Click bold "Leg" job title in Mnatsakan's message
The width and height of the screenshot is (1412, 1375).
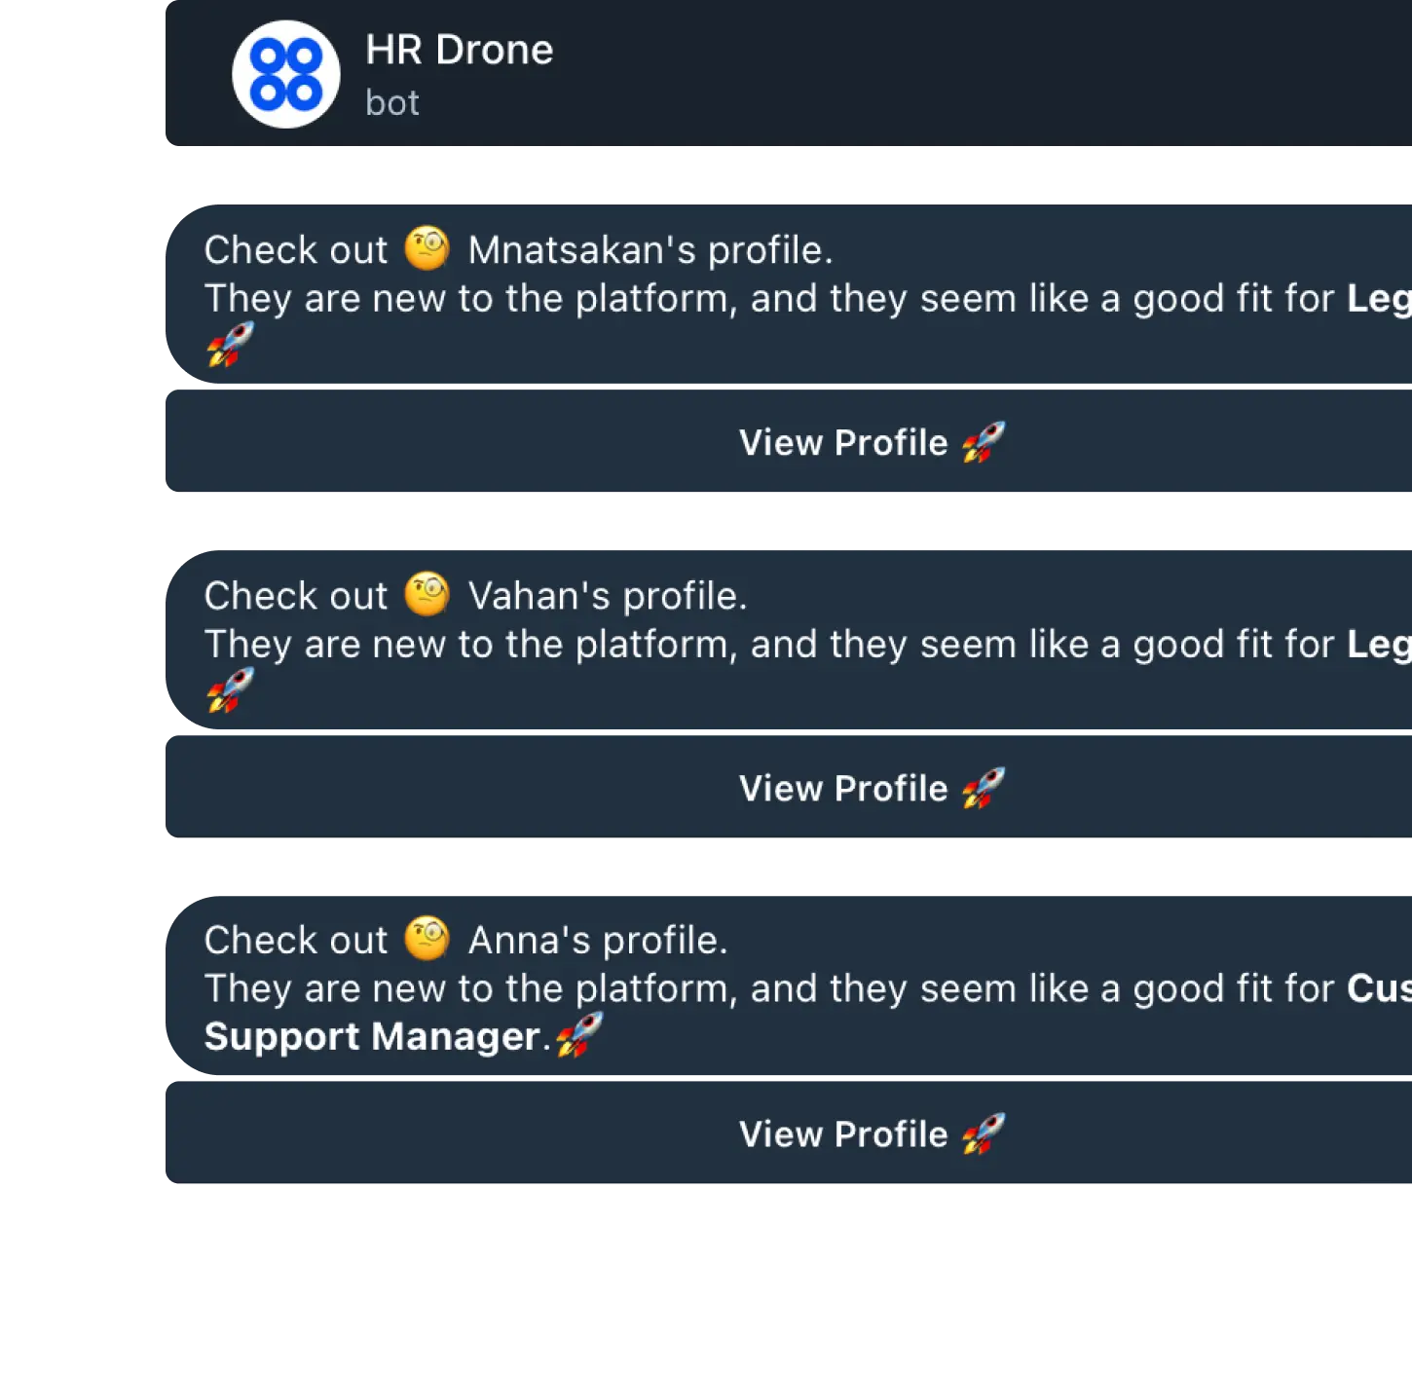tap(1378, 299)
